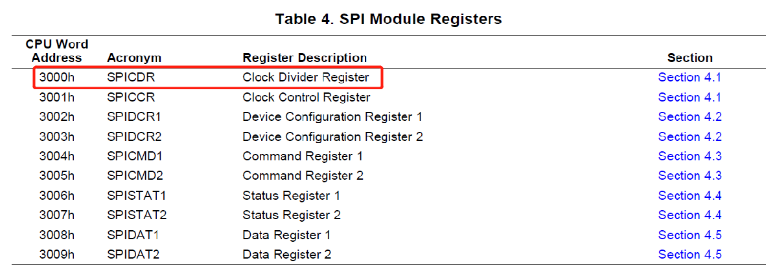This screenshot has width=775, height=278.
Task: Click the Register Description column header
Action: [305, 58]
